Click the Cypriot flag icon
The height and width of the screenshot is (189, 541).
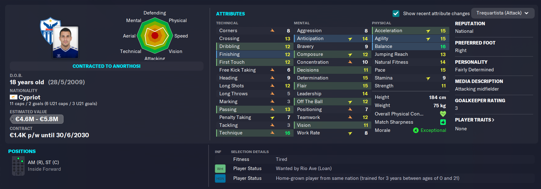click(x=14, y=97)
